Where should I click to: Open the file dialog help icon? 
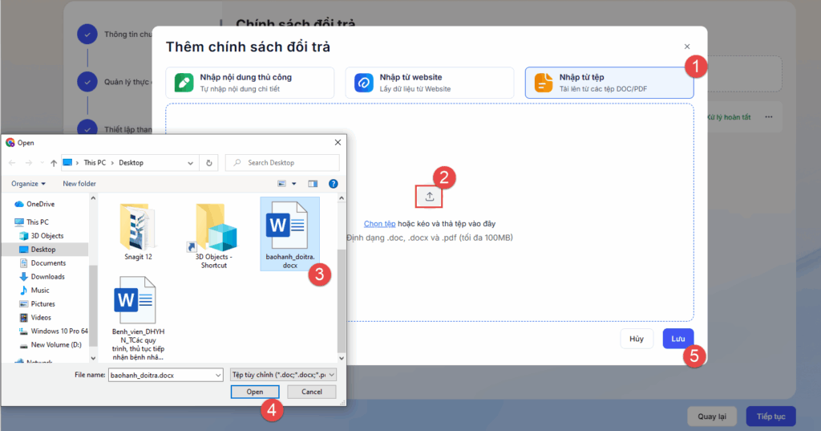(333, 184)
